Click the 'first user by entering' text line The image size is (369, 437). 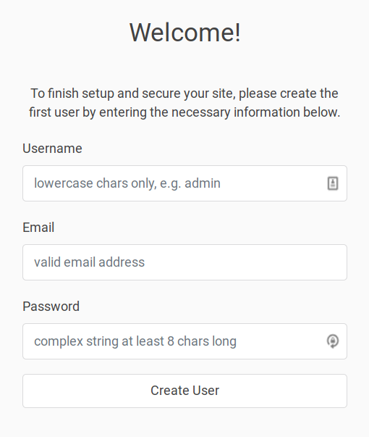point(184,112)
